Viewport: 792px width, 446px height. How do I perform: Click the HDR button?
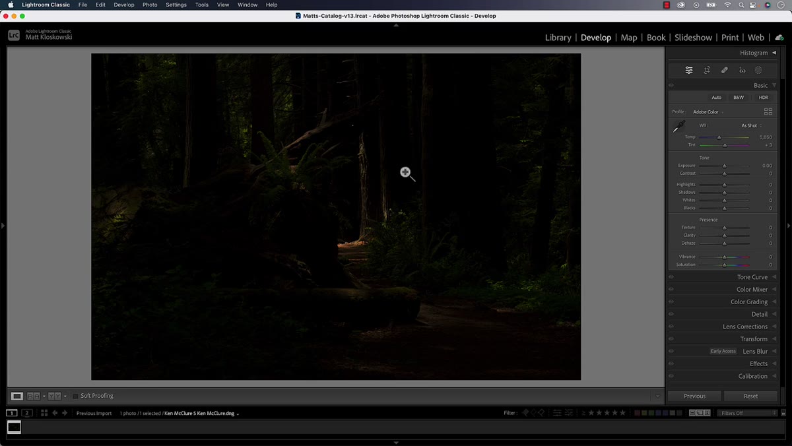click(763, 98)
